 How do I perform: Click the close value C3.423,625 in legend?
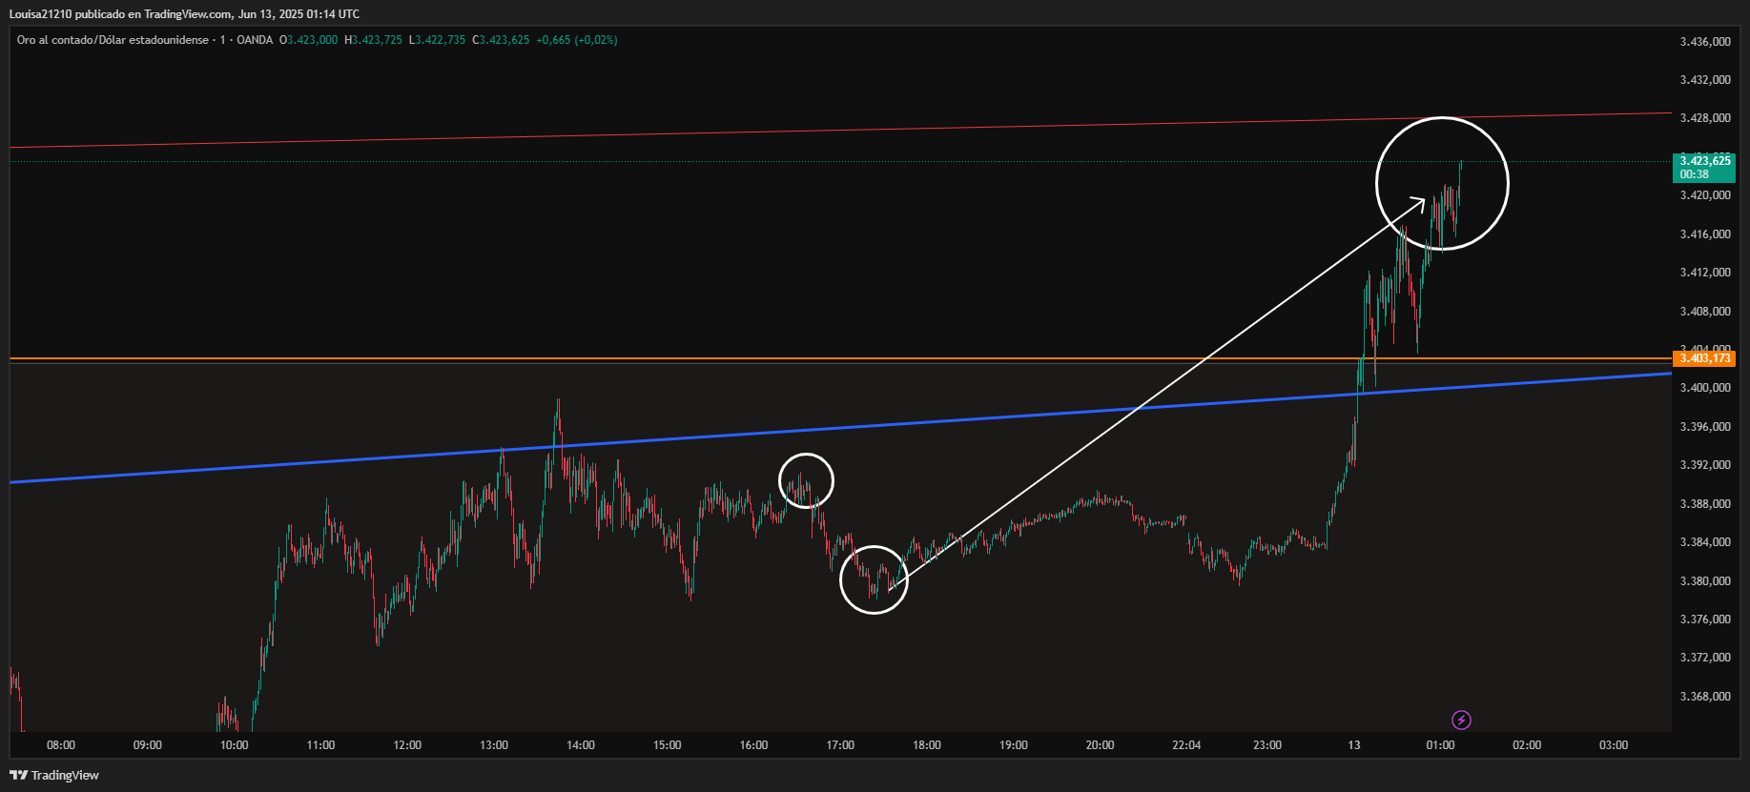[501, 40]
